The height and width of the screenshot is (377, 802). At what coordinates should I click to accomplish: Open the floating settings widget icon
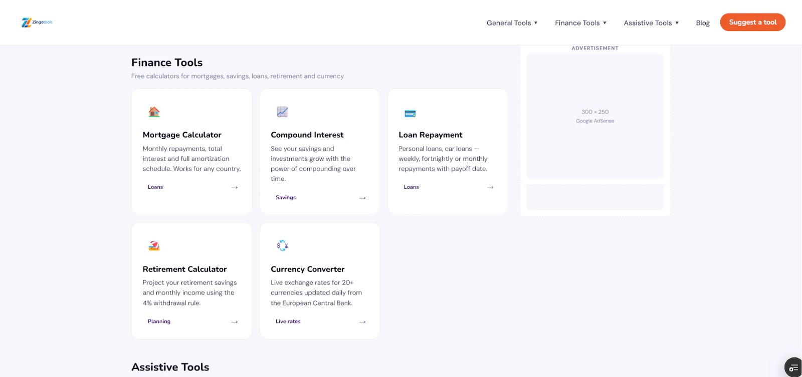point(793,368)
